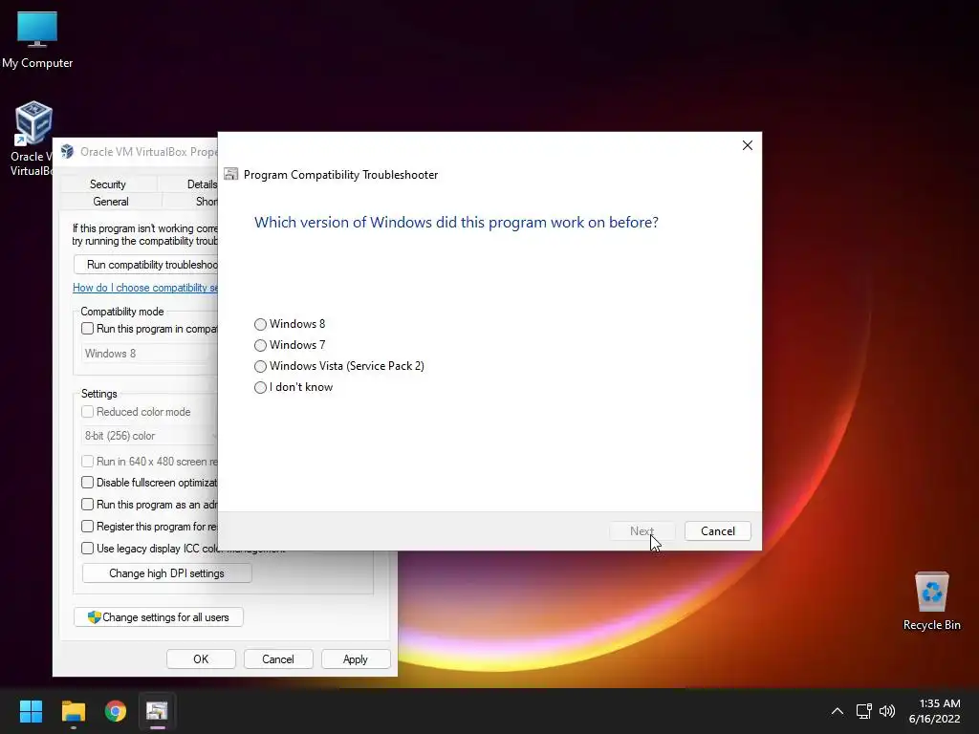The image size is (979, 734).
Task: Open Oracle VM VirtualBox desktop shortcut
Action: [x=32, y=138]
